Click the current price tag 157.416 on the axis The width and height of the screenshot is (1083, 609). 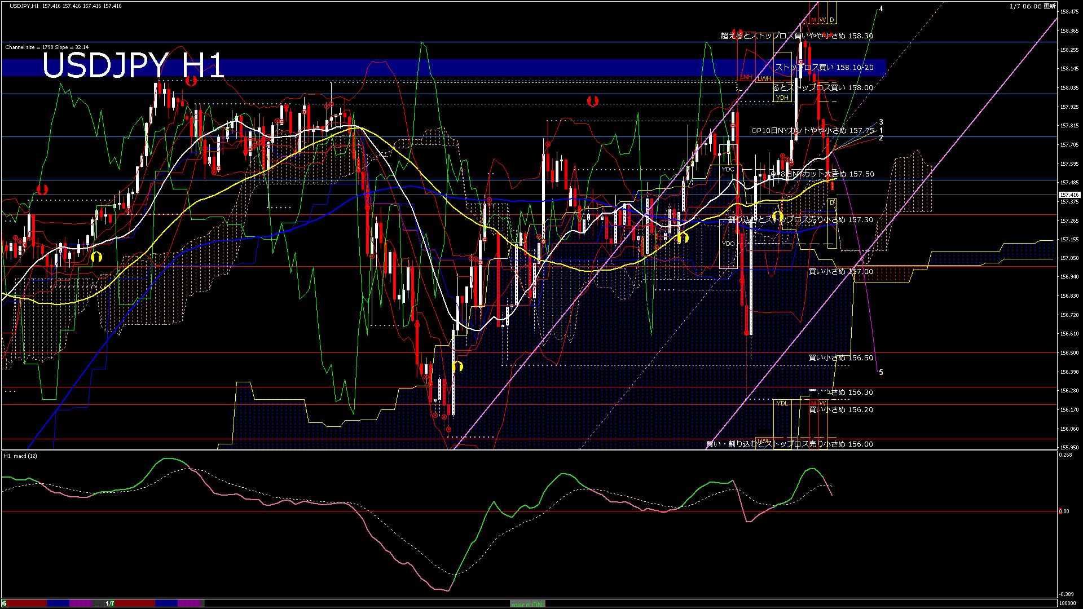(x=1069, y=195)
